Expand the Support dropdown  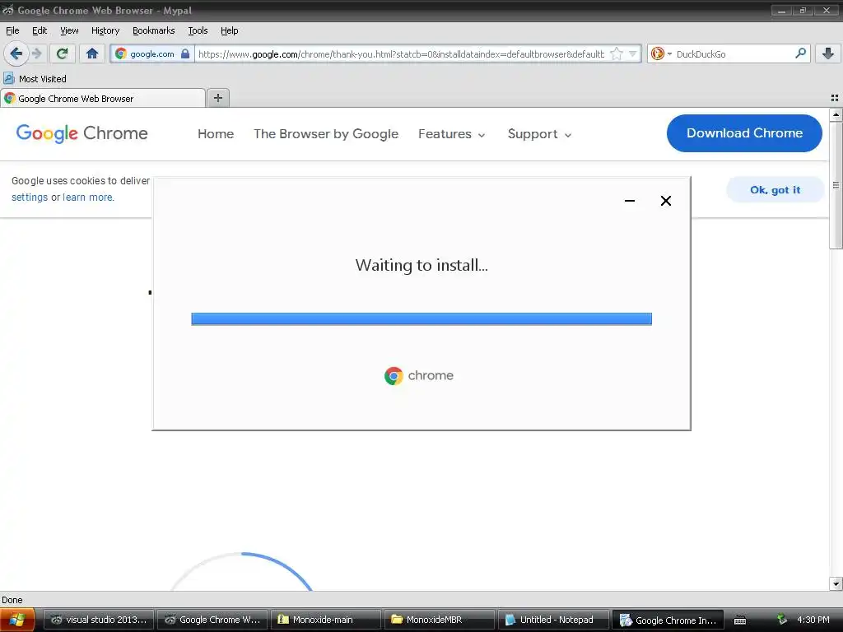pos(539,134)
